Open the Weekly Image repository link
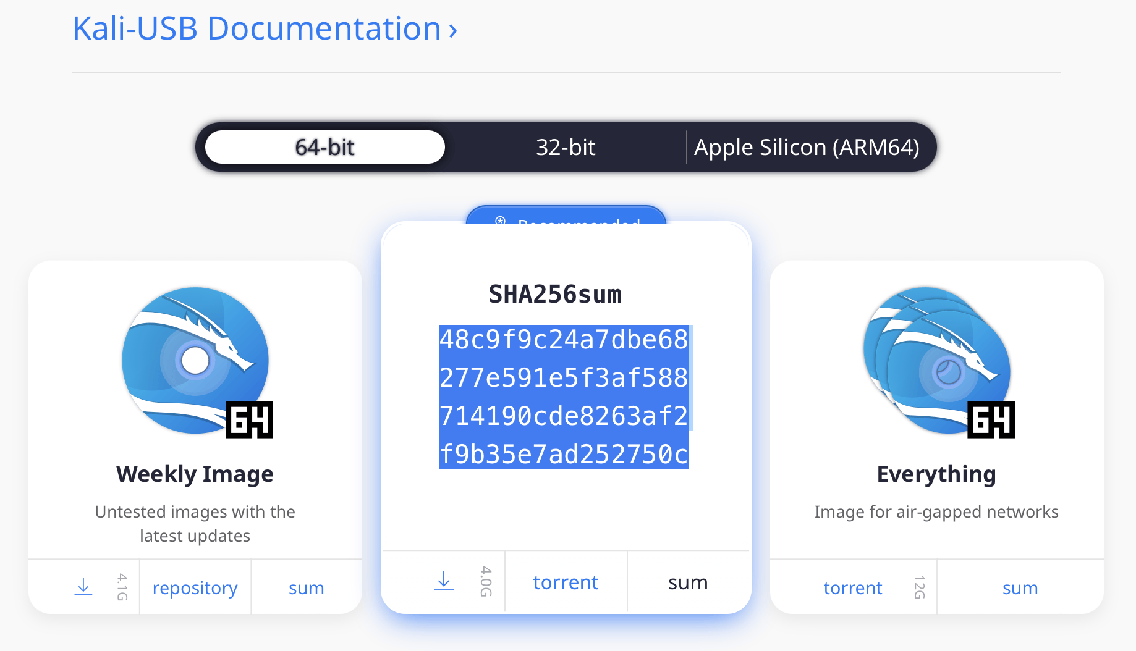 (x=195, y=588)
